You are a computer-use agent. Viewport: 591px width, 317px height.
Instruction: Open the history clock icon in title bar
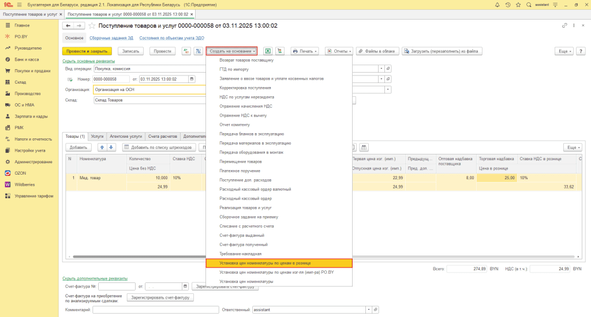point(508,4)
